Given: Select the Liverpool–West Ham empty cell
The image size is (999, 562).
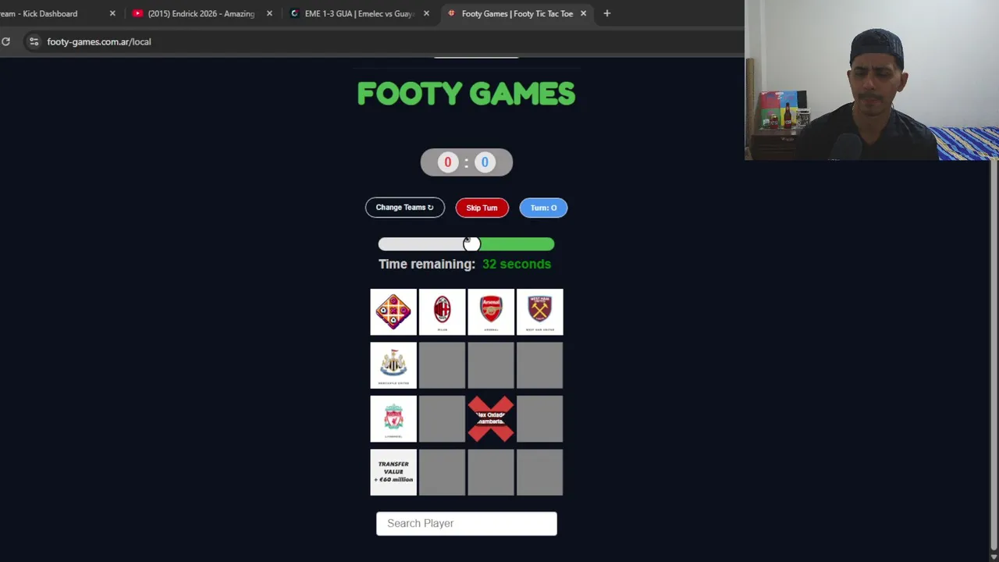Looking at the screenshot, I should [539, 418].
